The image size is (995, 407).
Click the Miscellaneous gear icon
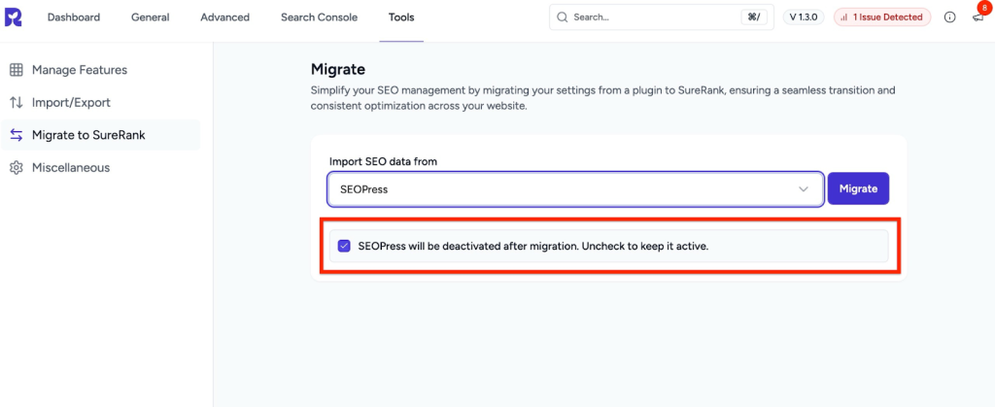click(x=17, y=168)
